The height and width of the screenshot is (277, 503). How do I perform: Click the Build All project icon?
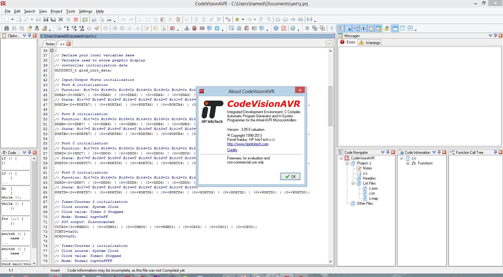tap(81, 28)
